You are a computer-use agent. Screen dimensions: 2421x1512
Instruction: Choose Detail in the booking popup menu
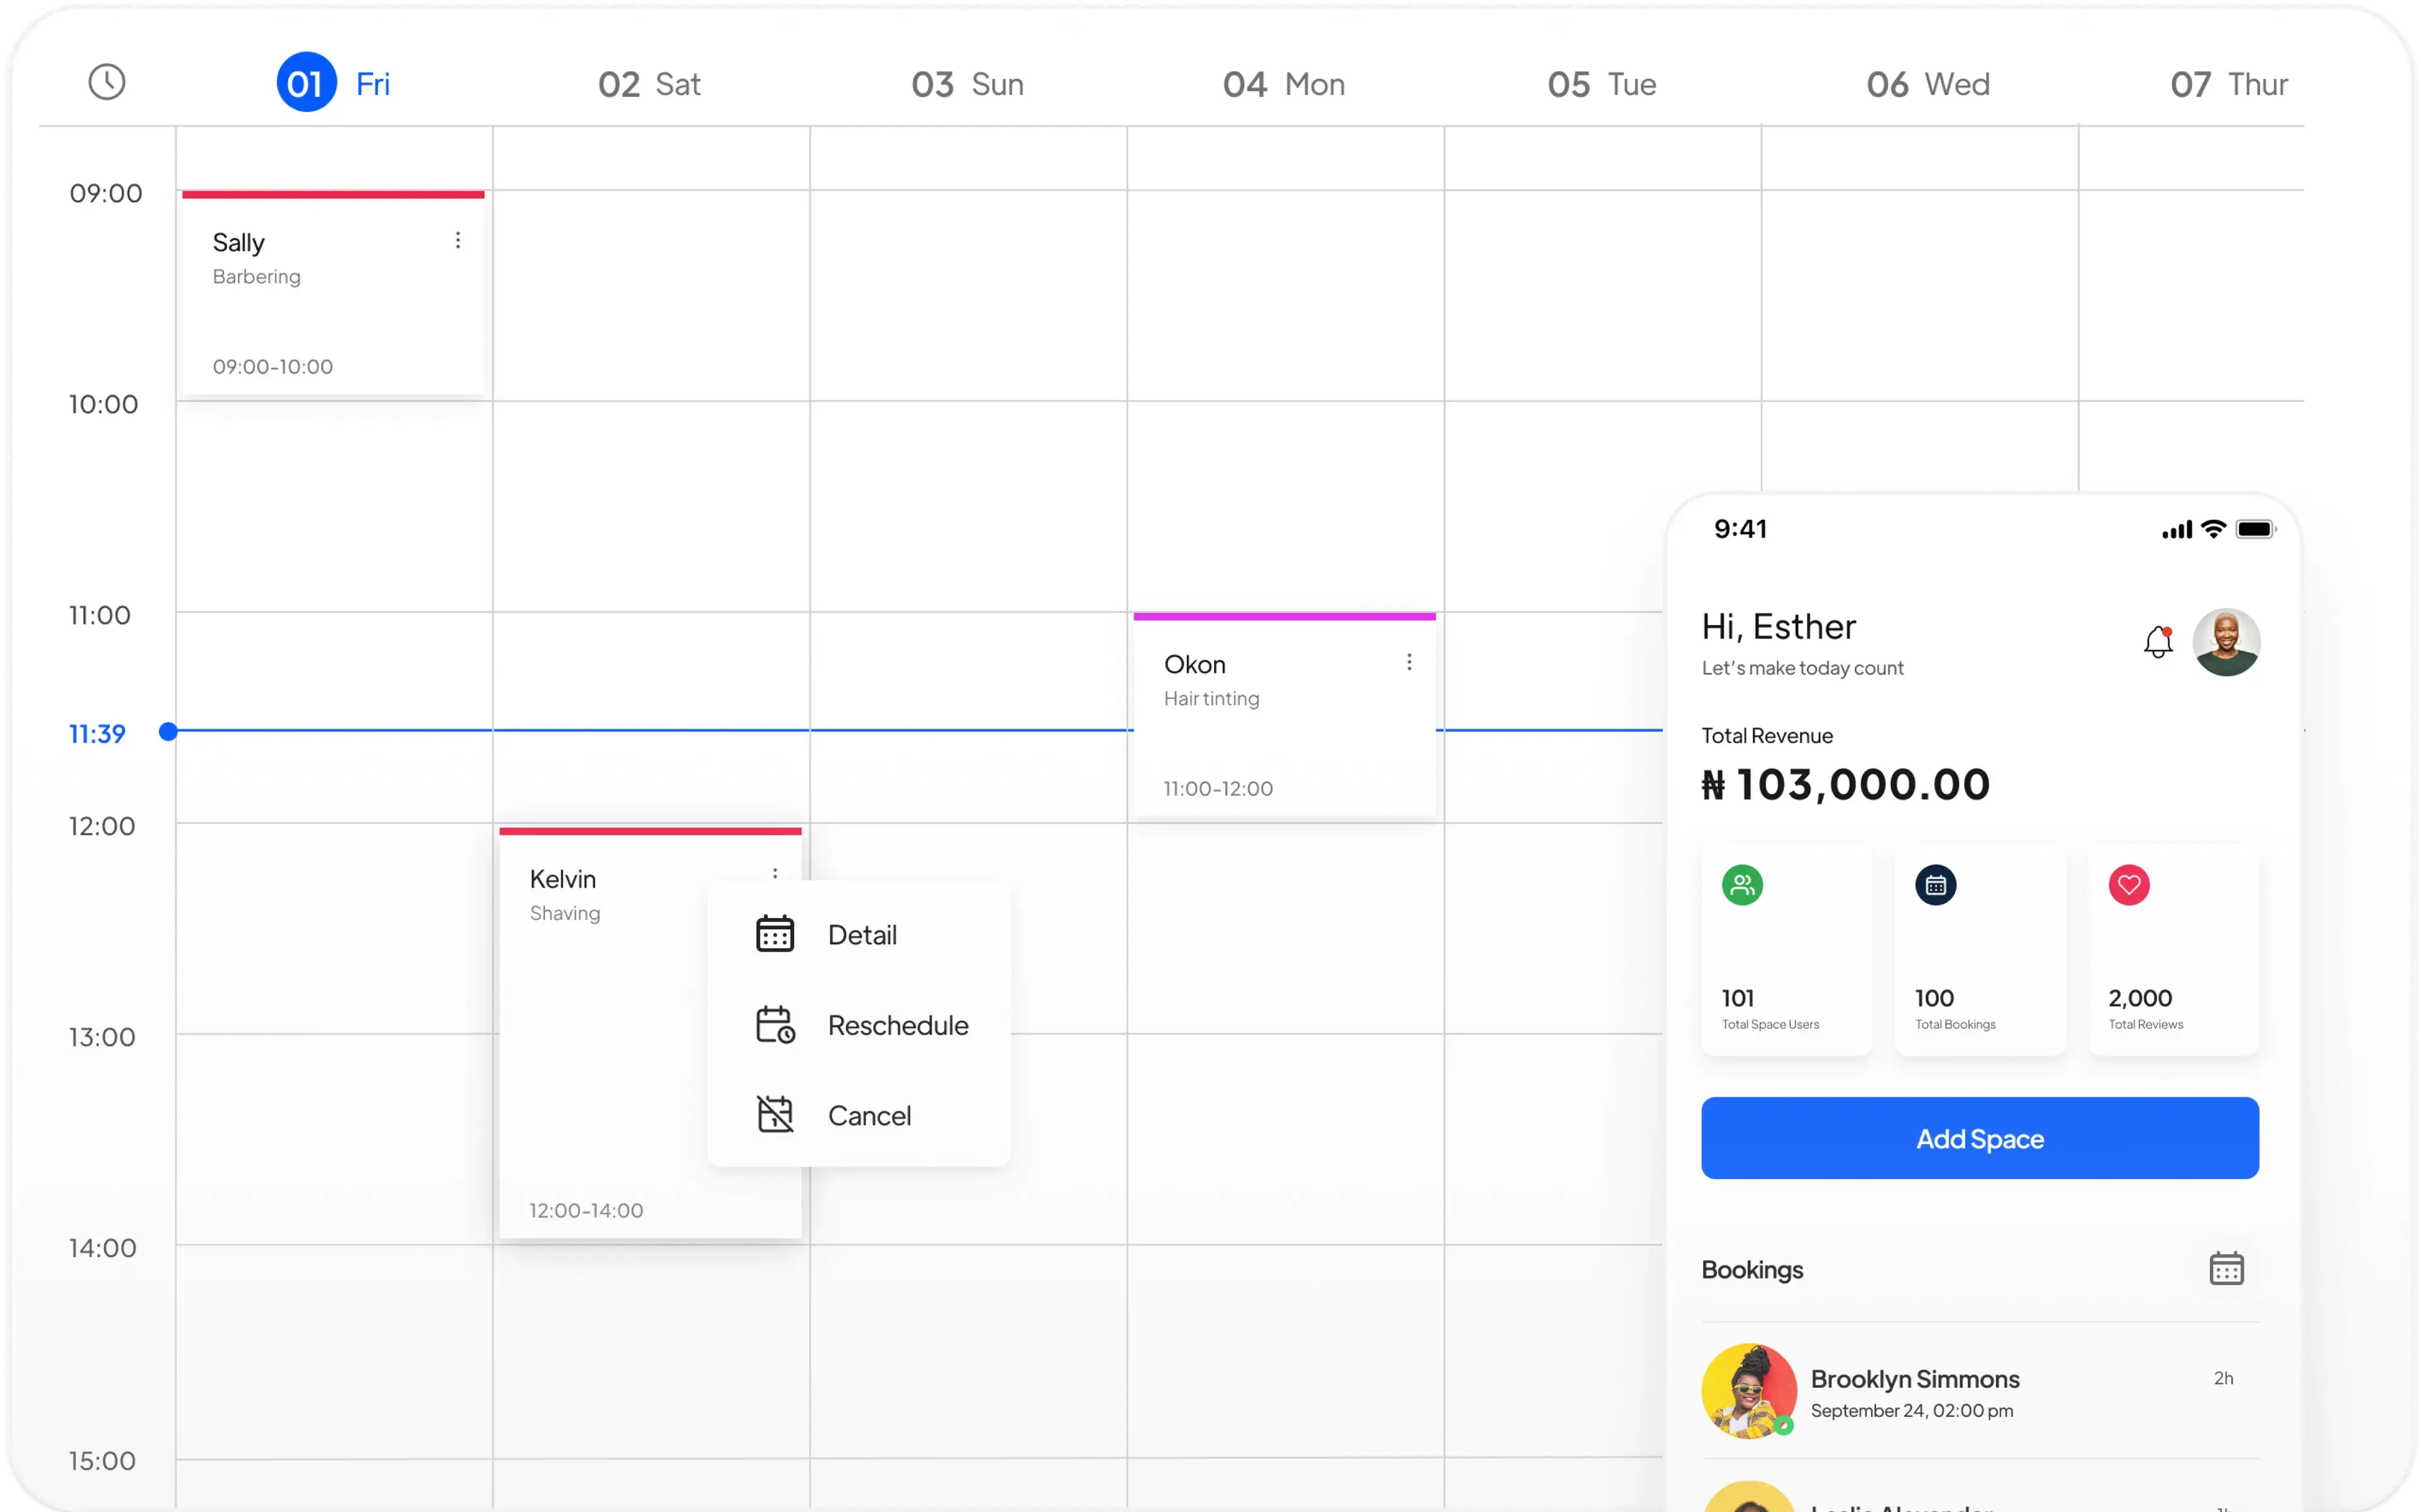861,935
